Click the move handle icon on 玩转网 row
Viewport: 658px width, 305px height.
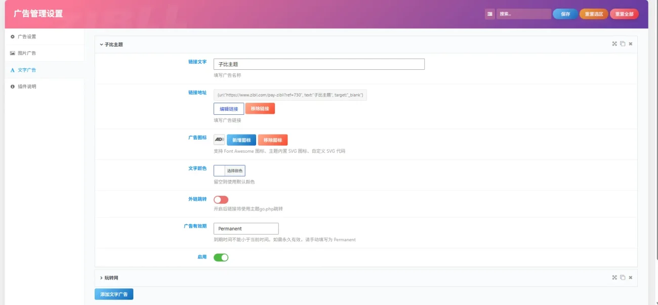tap(614, 277)
